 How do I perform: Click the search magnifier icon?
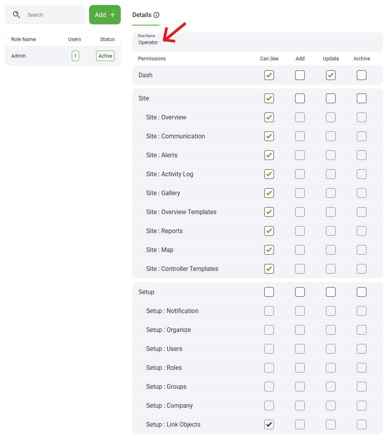16,15
